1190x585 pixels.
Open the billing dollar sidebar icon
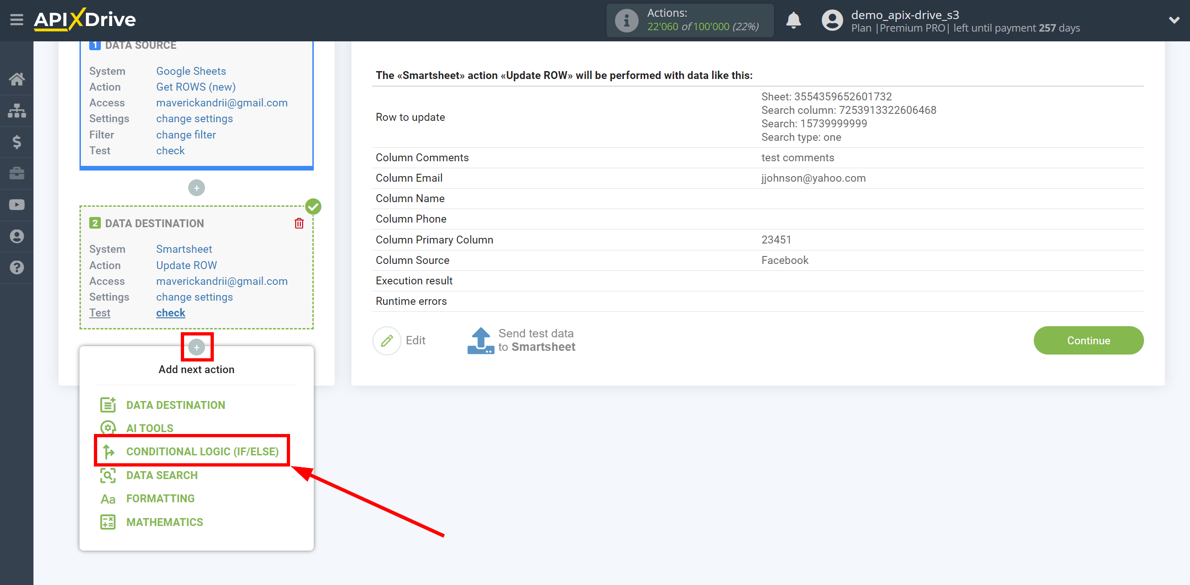point(17,142)
